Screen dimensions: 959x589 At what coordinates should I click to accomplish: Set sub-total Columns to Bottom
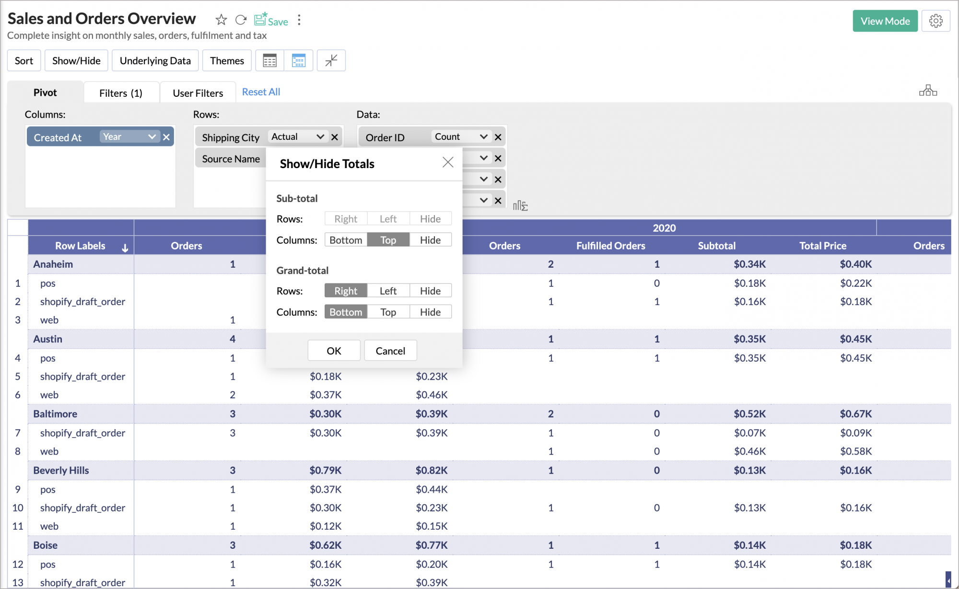346,240
